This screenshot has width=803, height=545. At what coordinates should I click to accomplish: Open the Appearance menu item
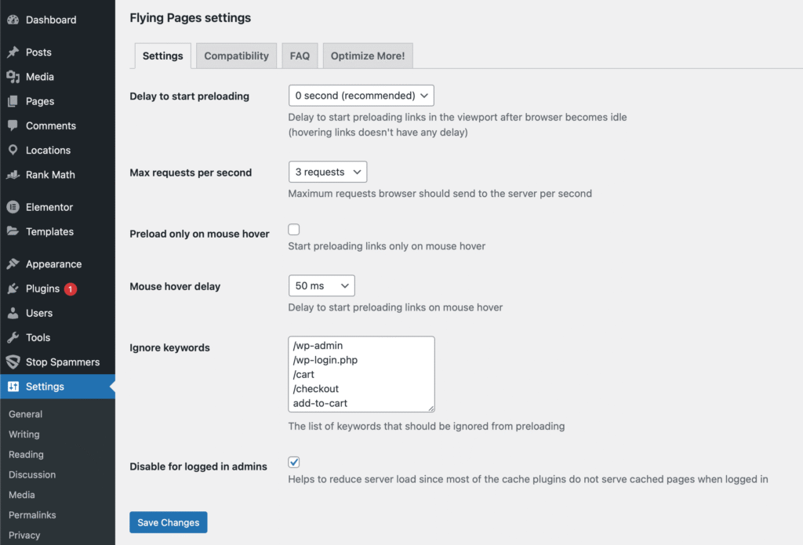[57, 263]
